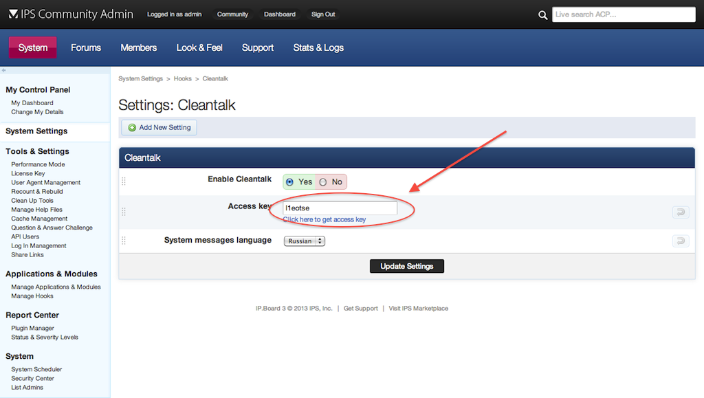
Task: Click the IPS Community Admin logo
Action: (14, 14)
